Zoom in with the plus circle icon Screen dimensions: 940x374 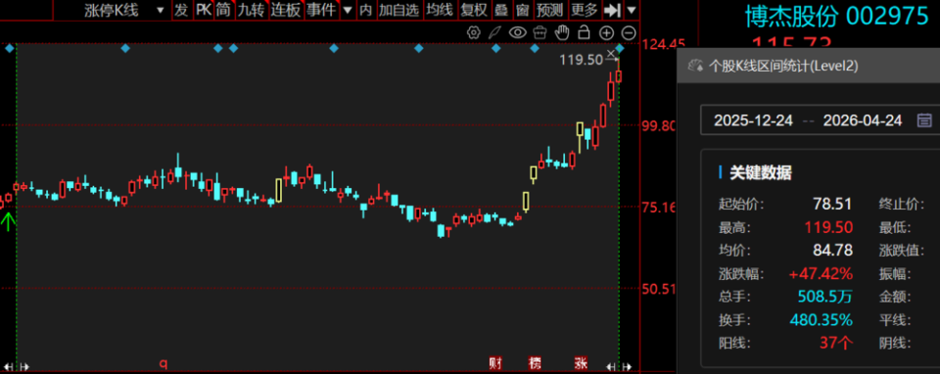(607, 32)
